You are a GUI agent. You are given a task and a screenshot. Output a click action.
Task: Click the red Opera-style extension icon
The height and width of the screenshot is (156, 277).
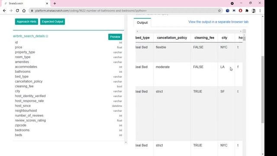[241, 10]
